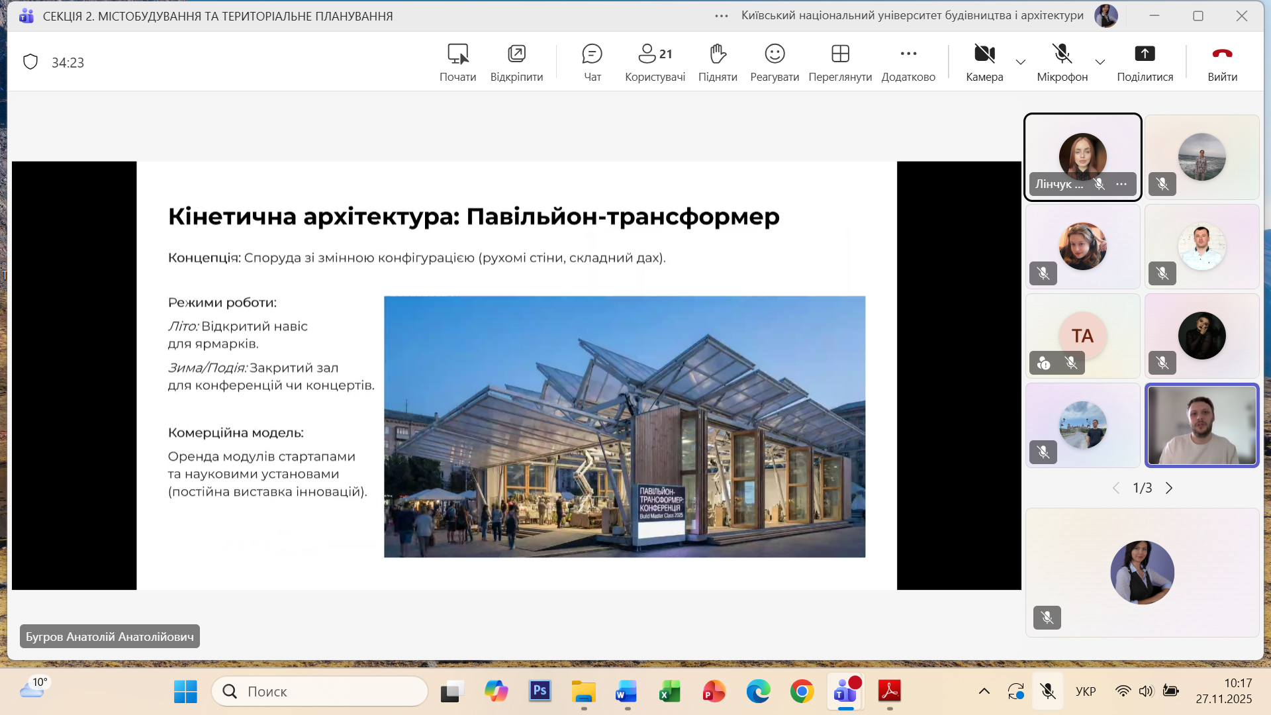The height and width of the screenshot is (715, 1271).
Task: Open the Users participants list
Action: [x=655, y=62]
